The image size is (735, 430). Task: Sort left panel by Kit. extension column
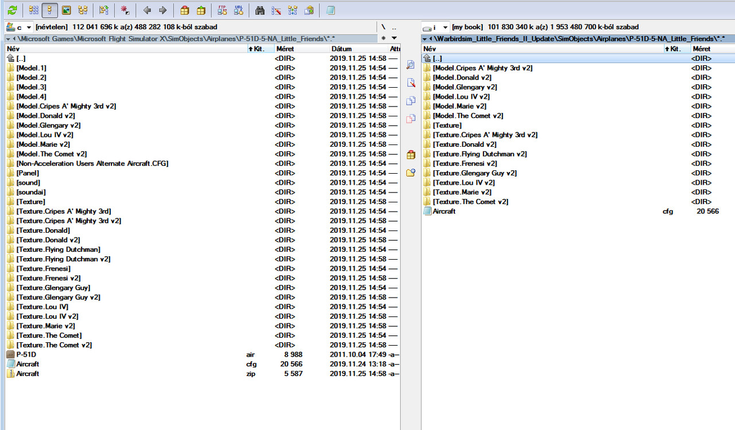(260, 49)
